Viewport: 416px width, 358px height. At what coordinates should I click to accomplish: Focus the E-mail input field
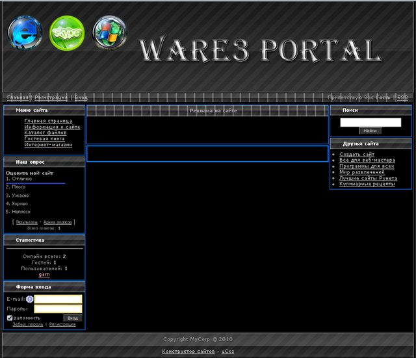[58, 300]
